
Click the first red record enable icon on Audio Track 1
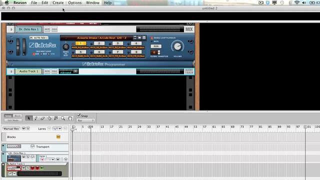pyautogui.click(x=32, y=168)
